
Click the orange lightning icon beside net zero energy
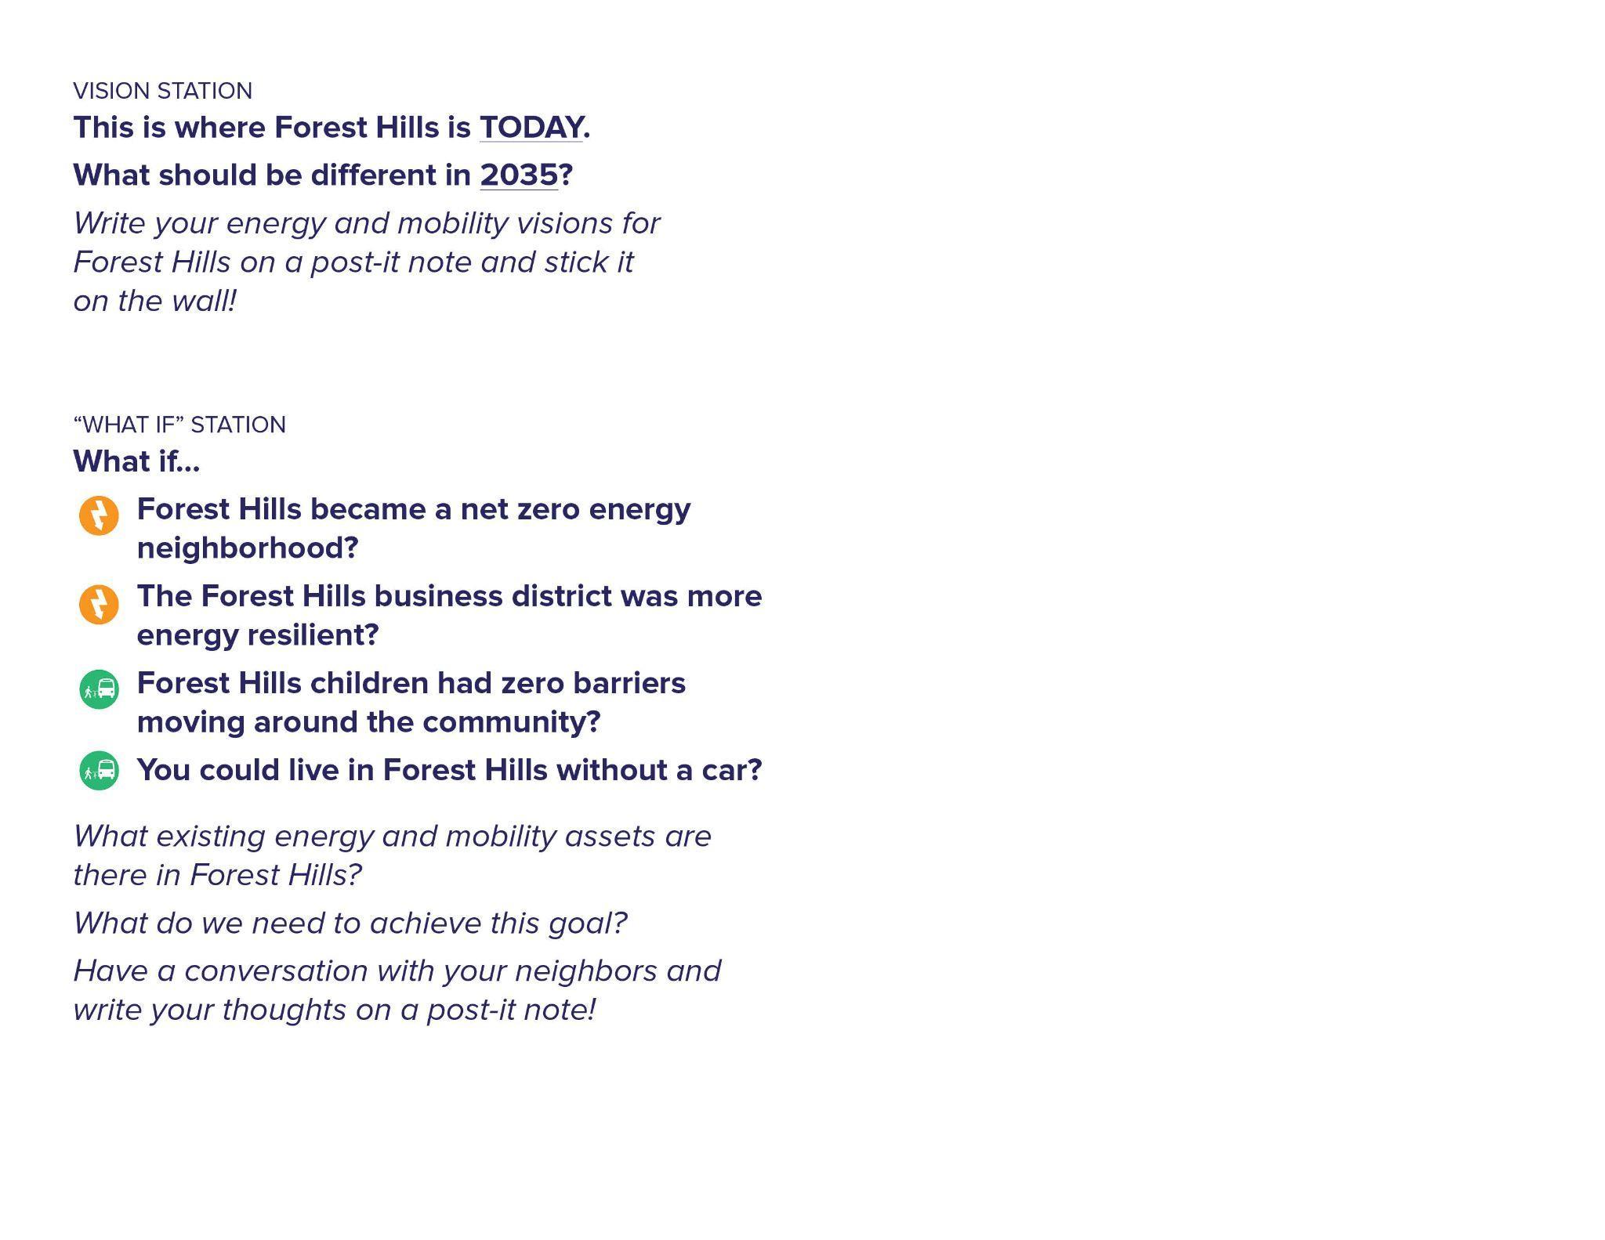[x=99, y=515]
